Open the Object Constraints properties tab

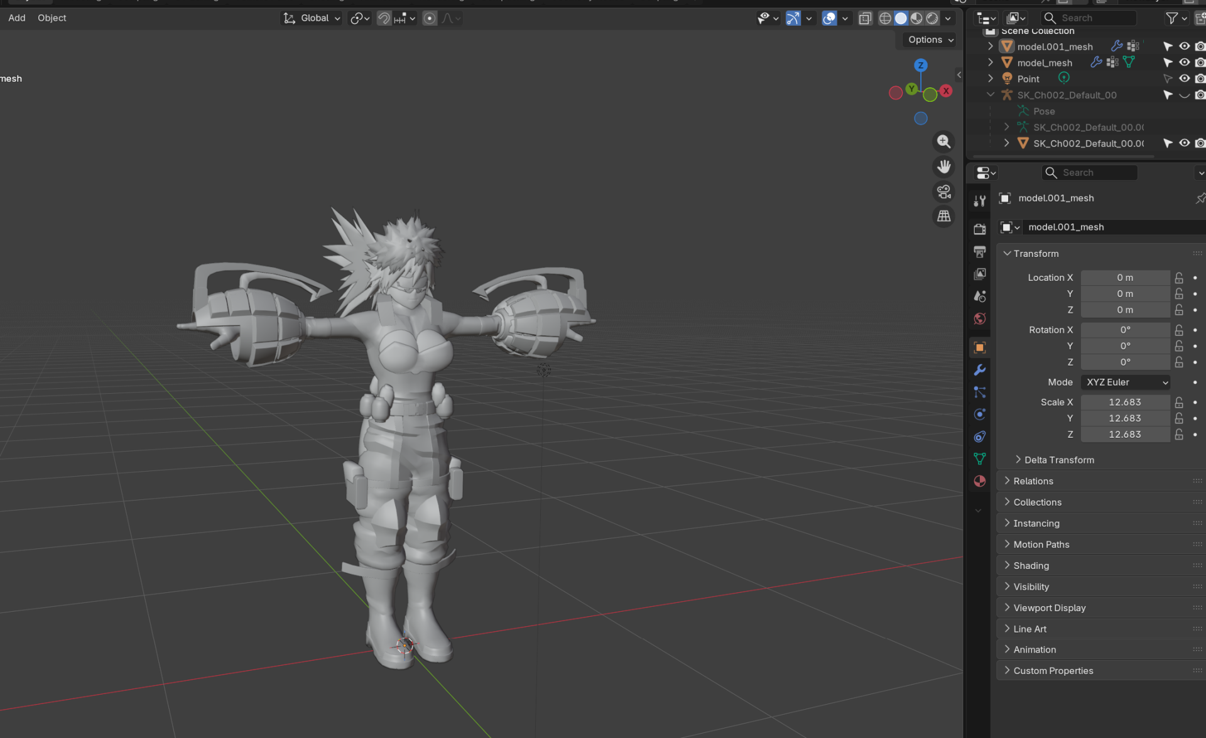pos(979,437)
